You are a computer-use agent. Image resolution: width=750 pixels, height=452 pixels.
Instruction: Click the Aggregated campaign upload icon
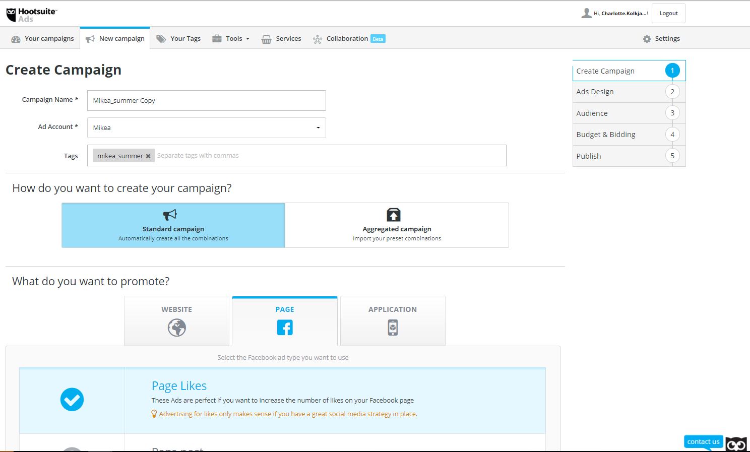[394, 215]
